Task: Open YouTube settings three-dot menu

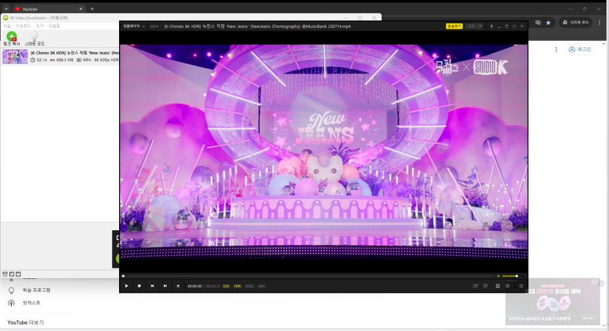Action: 556,49
